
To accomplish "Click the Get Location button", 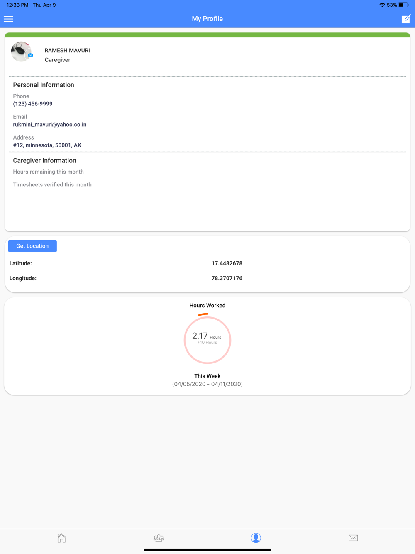I will [32, 246].
